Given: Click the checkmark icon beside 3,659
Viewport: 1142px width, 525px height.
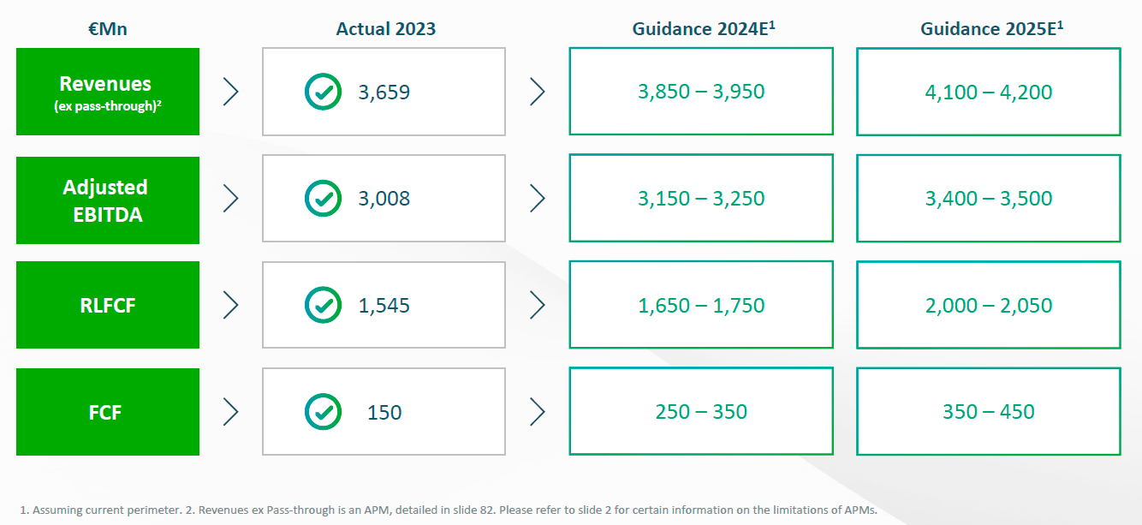Looking at the screenshot, I should point(323,92).
